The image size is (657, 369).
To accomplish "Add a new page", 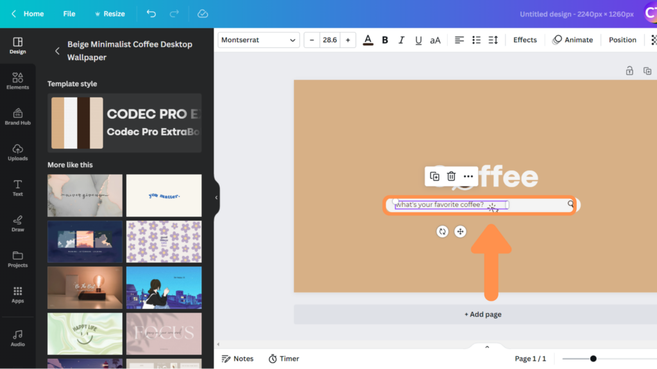I will point(482,314).
